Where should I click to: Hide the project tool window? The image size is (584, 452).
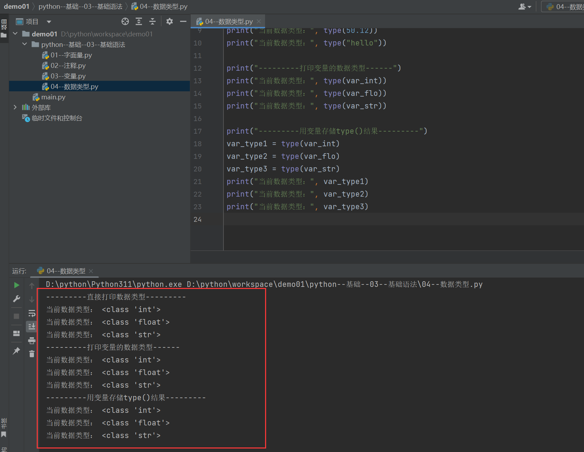(183, 22)
